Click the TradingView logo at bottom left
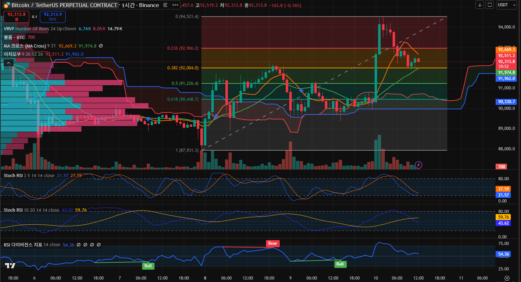This screenshot has width=521, height=282. tap(10, 266)
